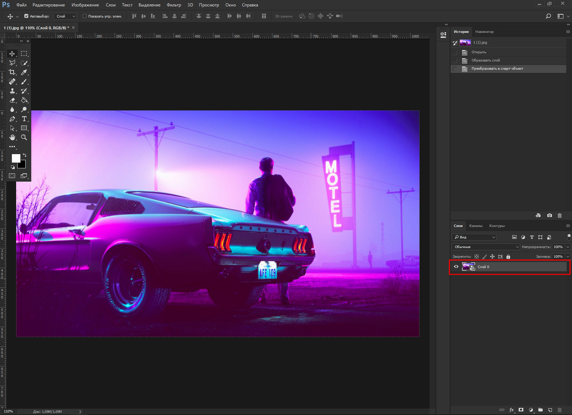Open the Layers panel flyout menu

point(568,226)
